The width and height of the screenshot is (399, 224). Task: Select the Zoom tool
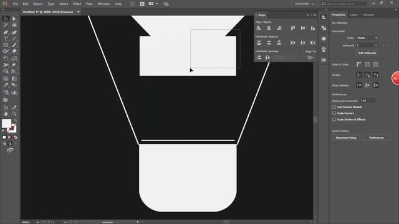coord(14,114)
